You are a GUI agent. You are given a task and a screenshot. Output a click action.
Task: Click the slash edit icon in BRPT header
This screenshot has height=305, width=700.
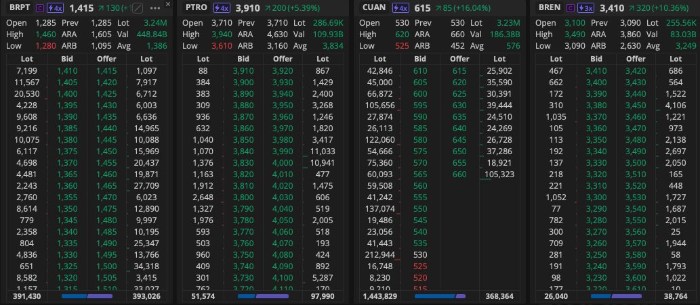(x=138, y=8)
